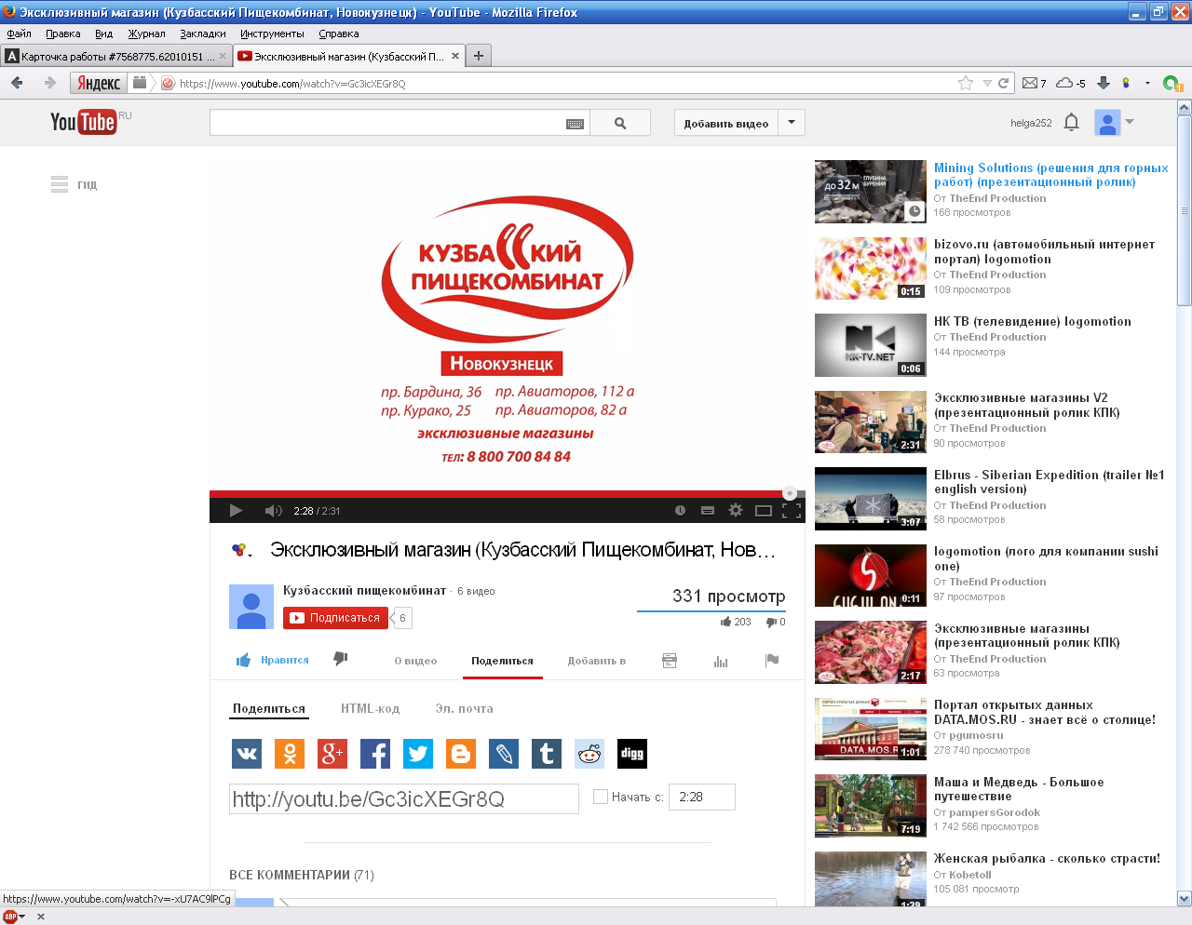1192x925 pixels.
Task: Click the Watch Later clock in player
Action: click(x=680, y=510)
